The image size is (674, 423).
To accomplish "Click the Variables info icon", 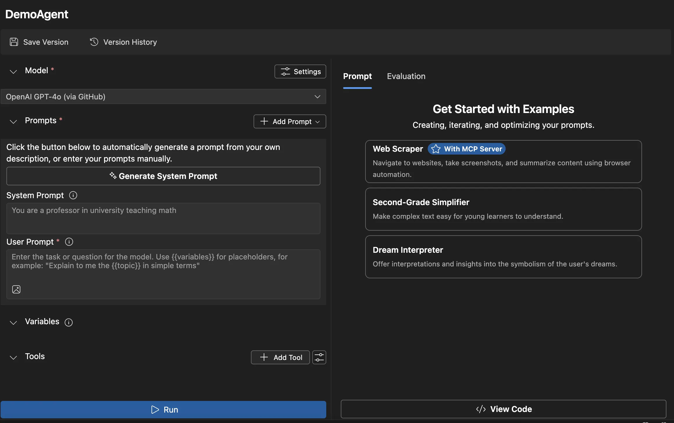I will [x=69, y=322].
